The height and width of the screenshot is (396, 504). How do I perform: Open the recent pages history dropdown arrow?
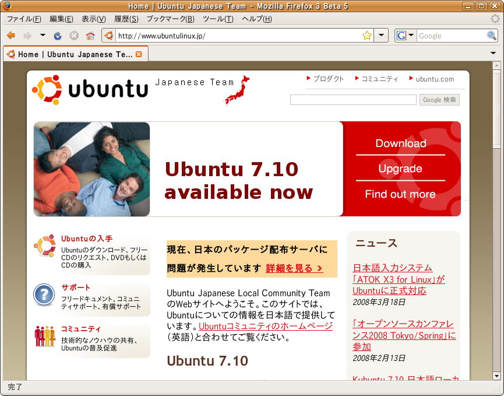click(x=43, y=35)
